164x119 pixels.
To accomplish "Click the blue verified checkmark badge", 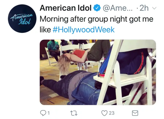I will pyautogui.click(x=97, y=8).
